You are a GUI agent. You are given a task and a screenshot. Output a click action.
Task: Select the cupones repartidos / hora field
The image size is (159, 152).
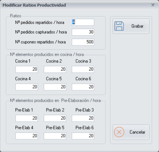[83, 42]
